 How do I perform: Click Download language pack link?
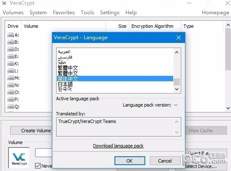point(118,146)
